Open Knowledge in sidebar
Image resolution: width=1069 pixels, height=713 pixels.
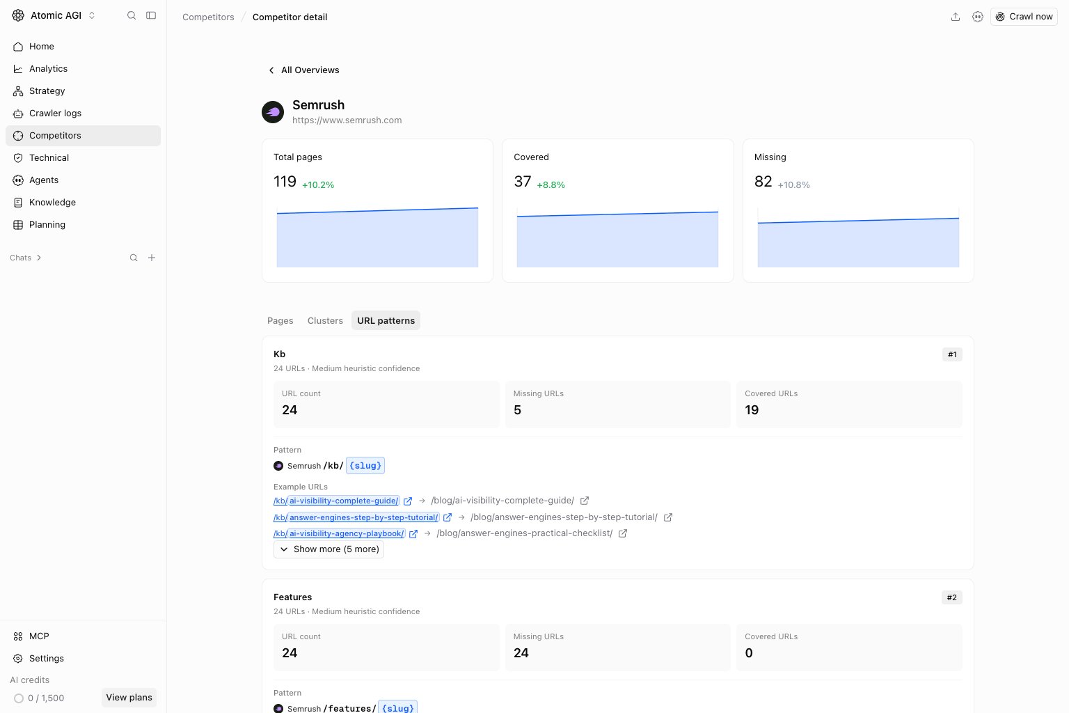(83, 203)
